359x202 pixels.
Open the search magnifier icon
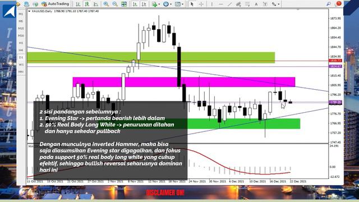329,4
